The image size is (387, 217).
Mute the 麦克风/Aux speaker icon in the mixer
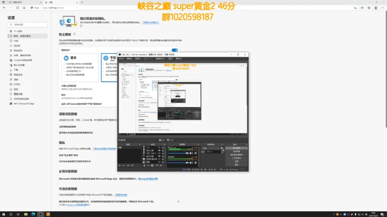[x=190, y=153]
